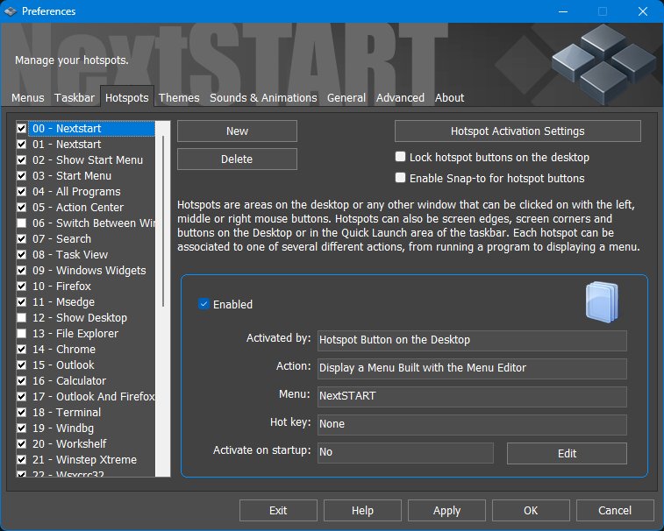
Task: Click the Activated by field
Action: click(472, 341)
